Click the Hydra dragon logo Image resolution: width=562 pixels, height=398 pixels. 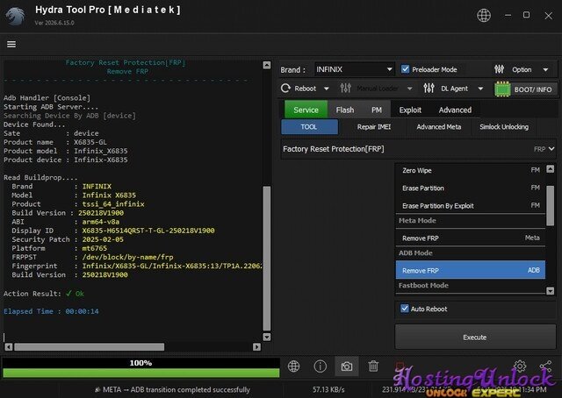point(16,16)
